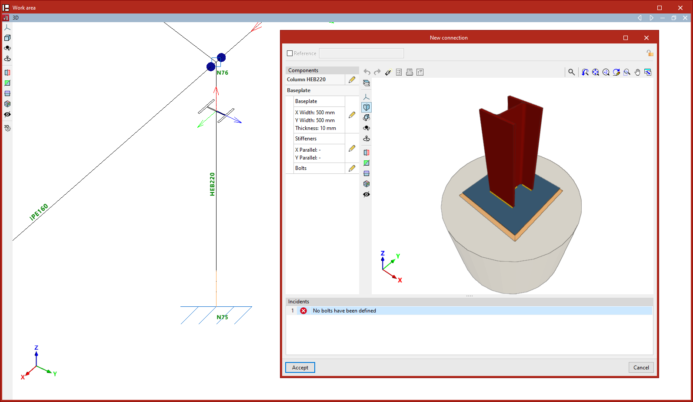Screen dimensions: 693x402
Task: Open 3D settings gear in work area
Action: click(7, 128)
